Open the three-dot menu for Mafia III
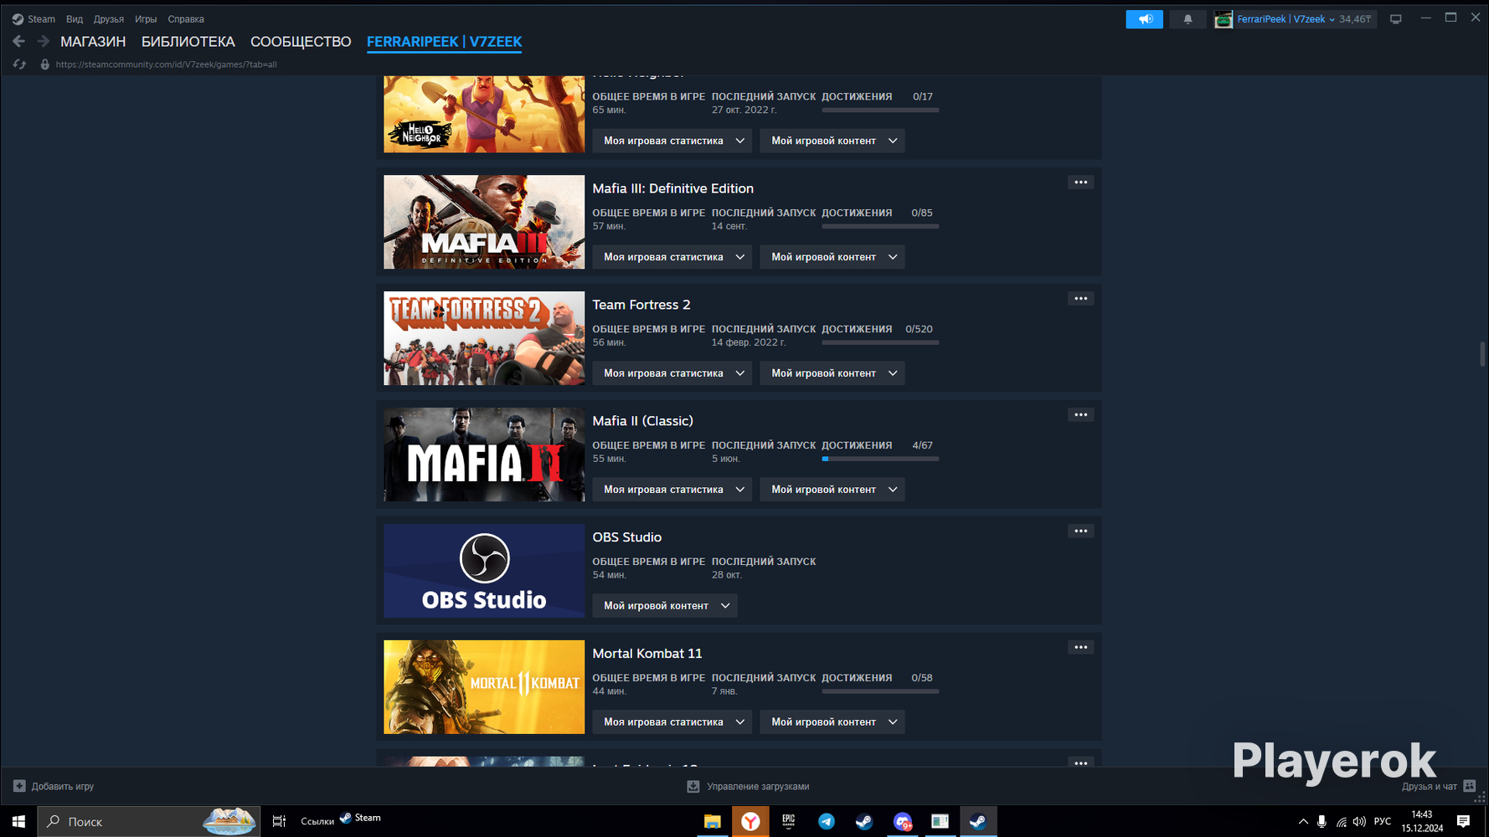Viewport: 1489px width, 837px height. [1081, 182]
